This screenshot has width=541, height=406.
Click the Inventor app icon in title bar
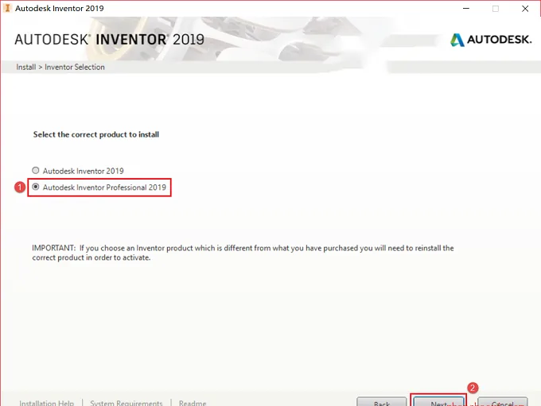(7, 8)
